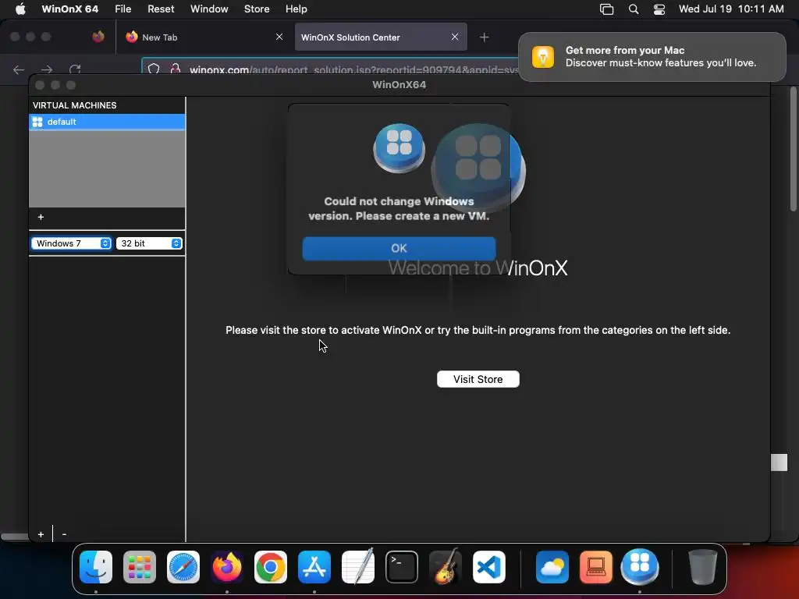Click the bottom plus button in sidebar
This screenshot has width=799, height=599.
[x=41, y=534]
